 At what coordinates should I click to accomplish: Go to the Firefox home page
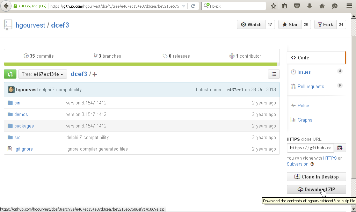pyautogui.click(x=322, y=6)
